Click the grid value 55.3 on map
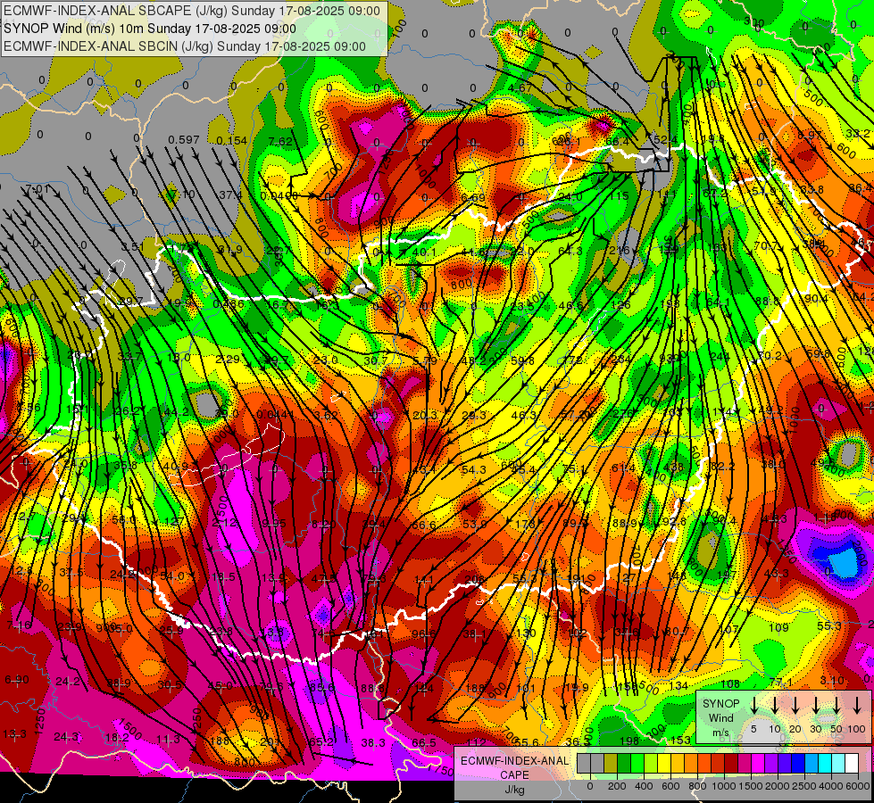This screenshot has width=874, height=803. tap(829, 626)
